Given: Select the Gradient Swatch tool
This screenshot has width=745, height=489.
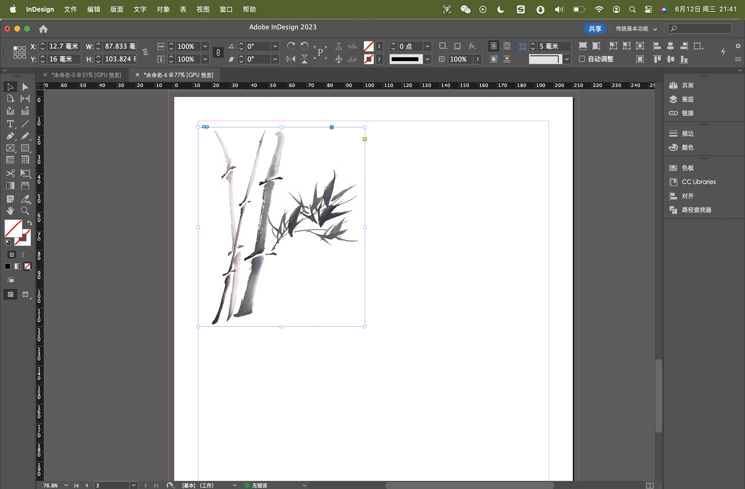Looking at the screenshot, I should [10, 185].
